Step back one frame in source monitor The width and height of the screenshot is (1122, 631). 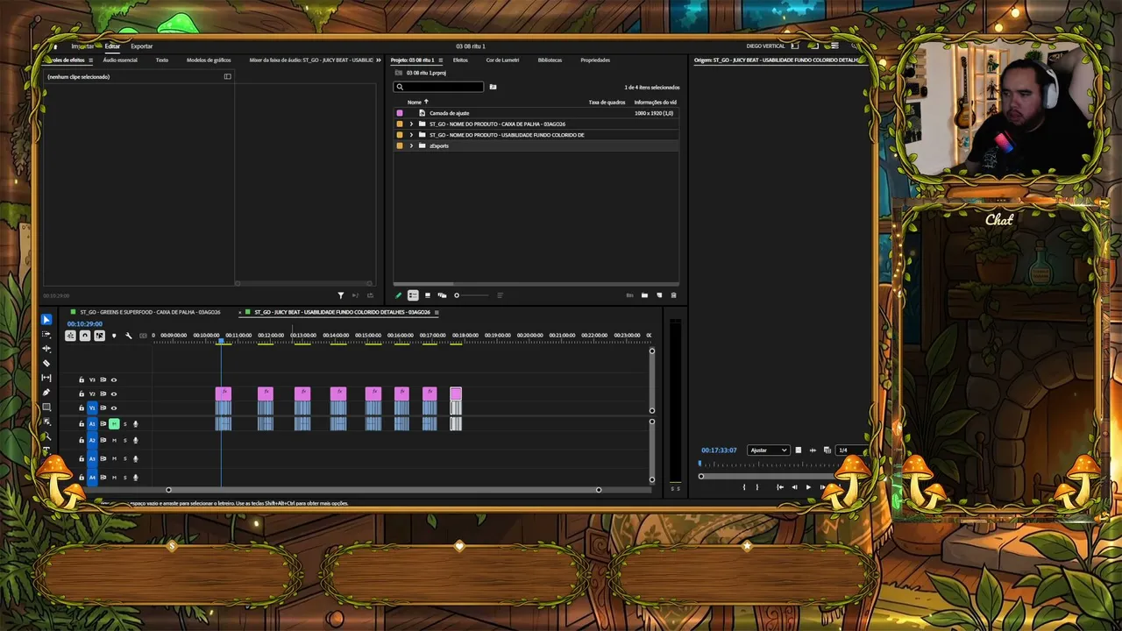[x=794, y=487]
